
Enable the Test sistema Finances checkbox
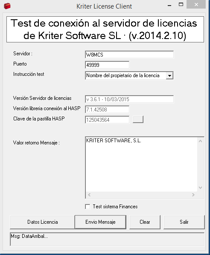(x=87, y=207)
